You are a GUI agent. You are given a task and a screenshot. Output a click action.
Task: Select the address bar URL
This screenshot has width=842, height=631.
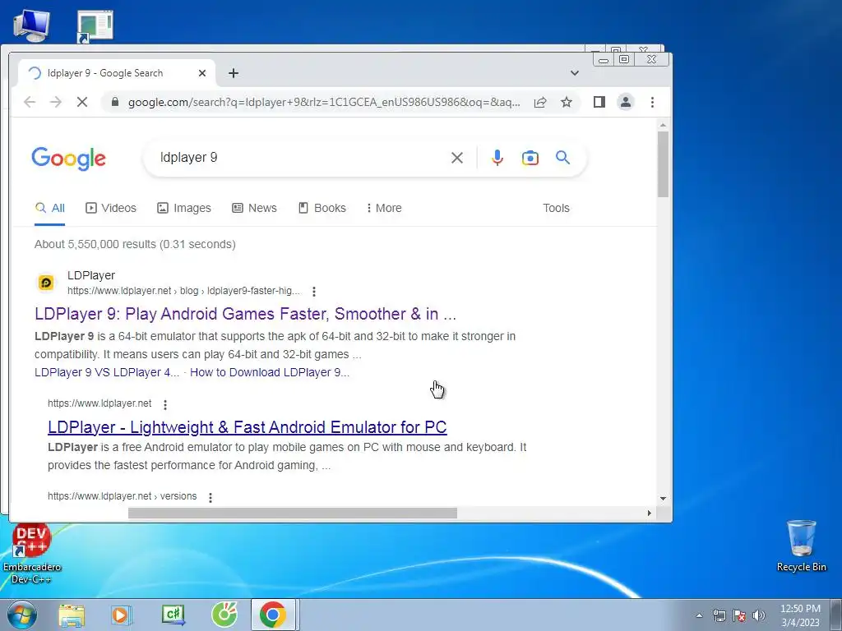point(323,102)
